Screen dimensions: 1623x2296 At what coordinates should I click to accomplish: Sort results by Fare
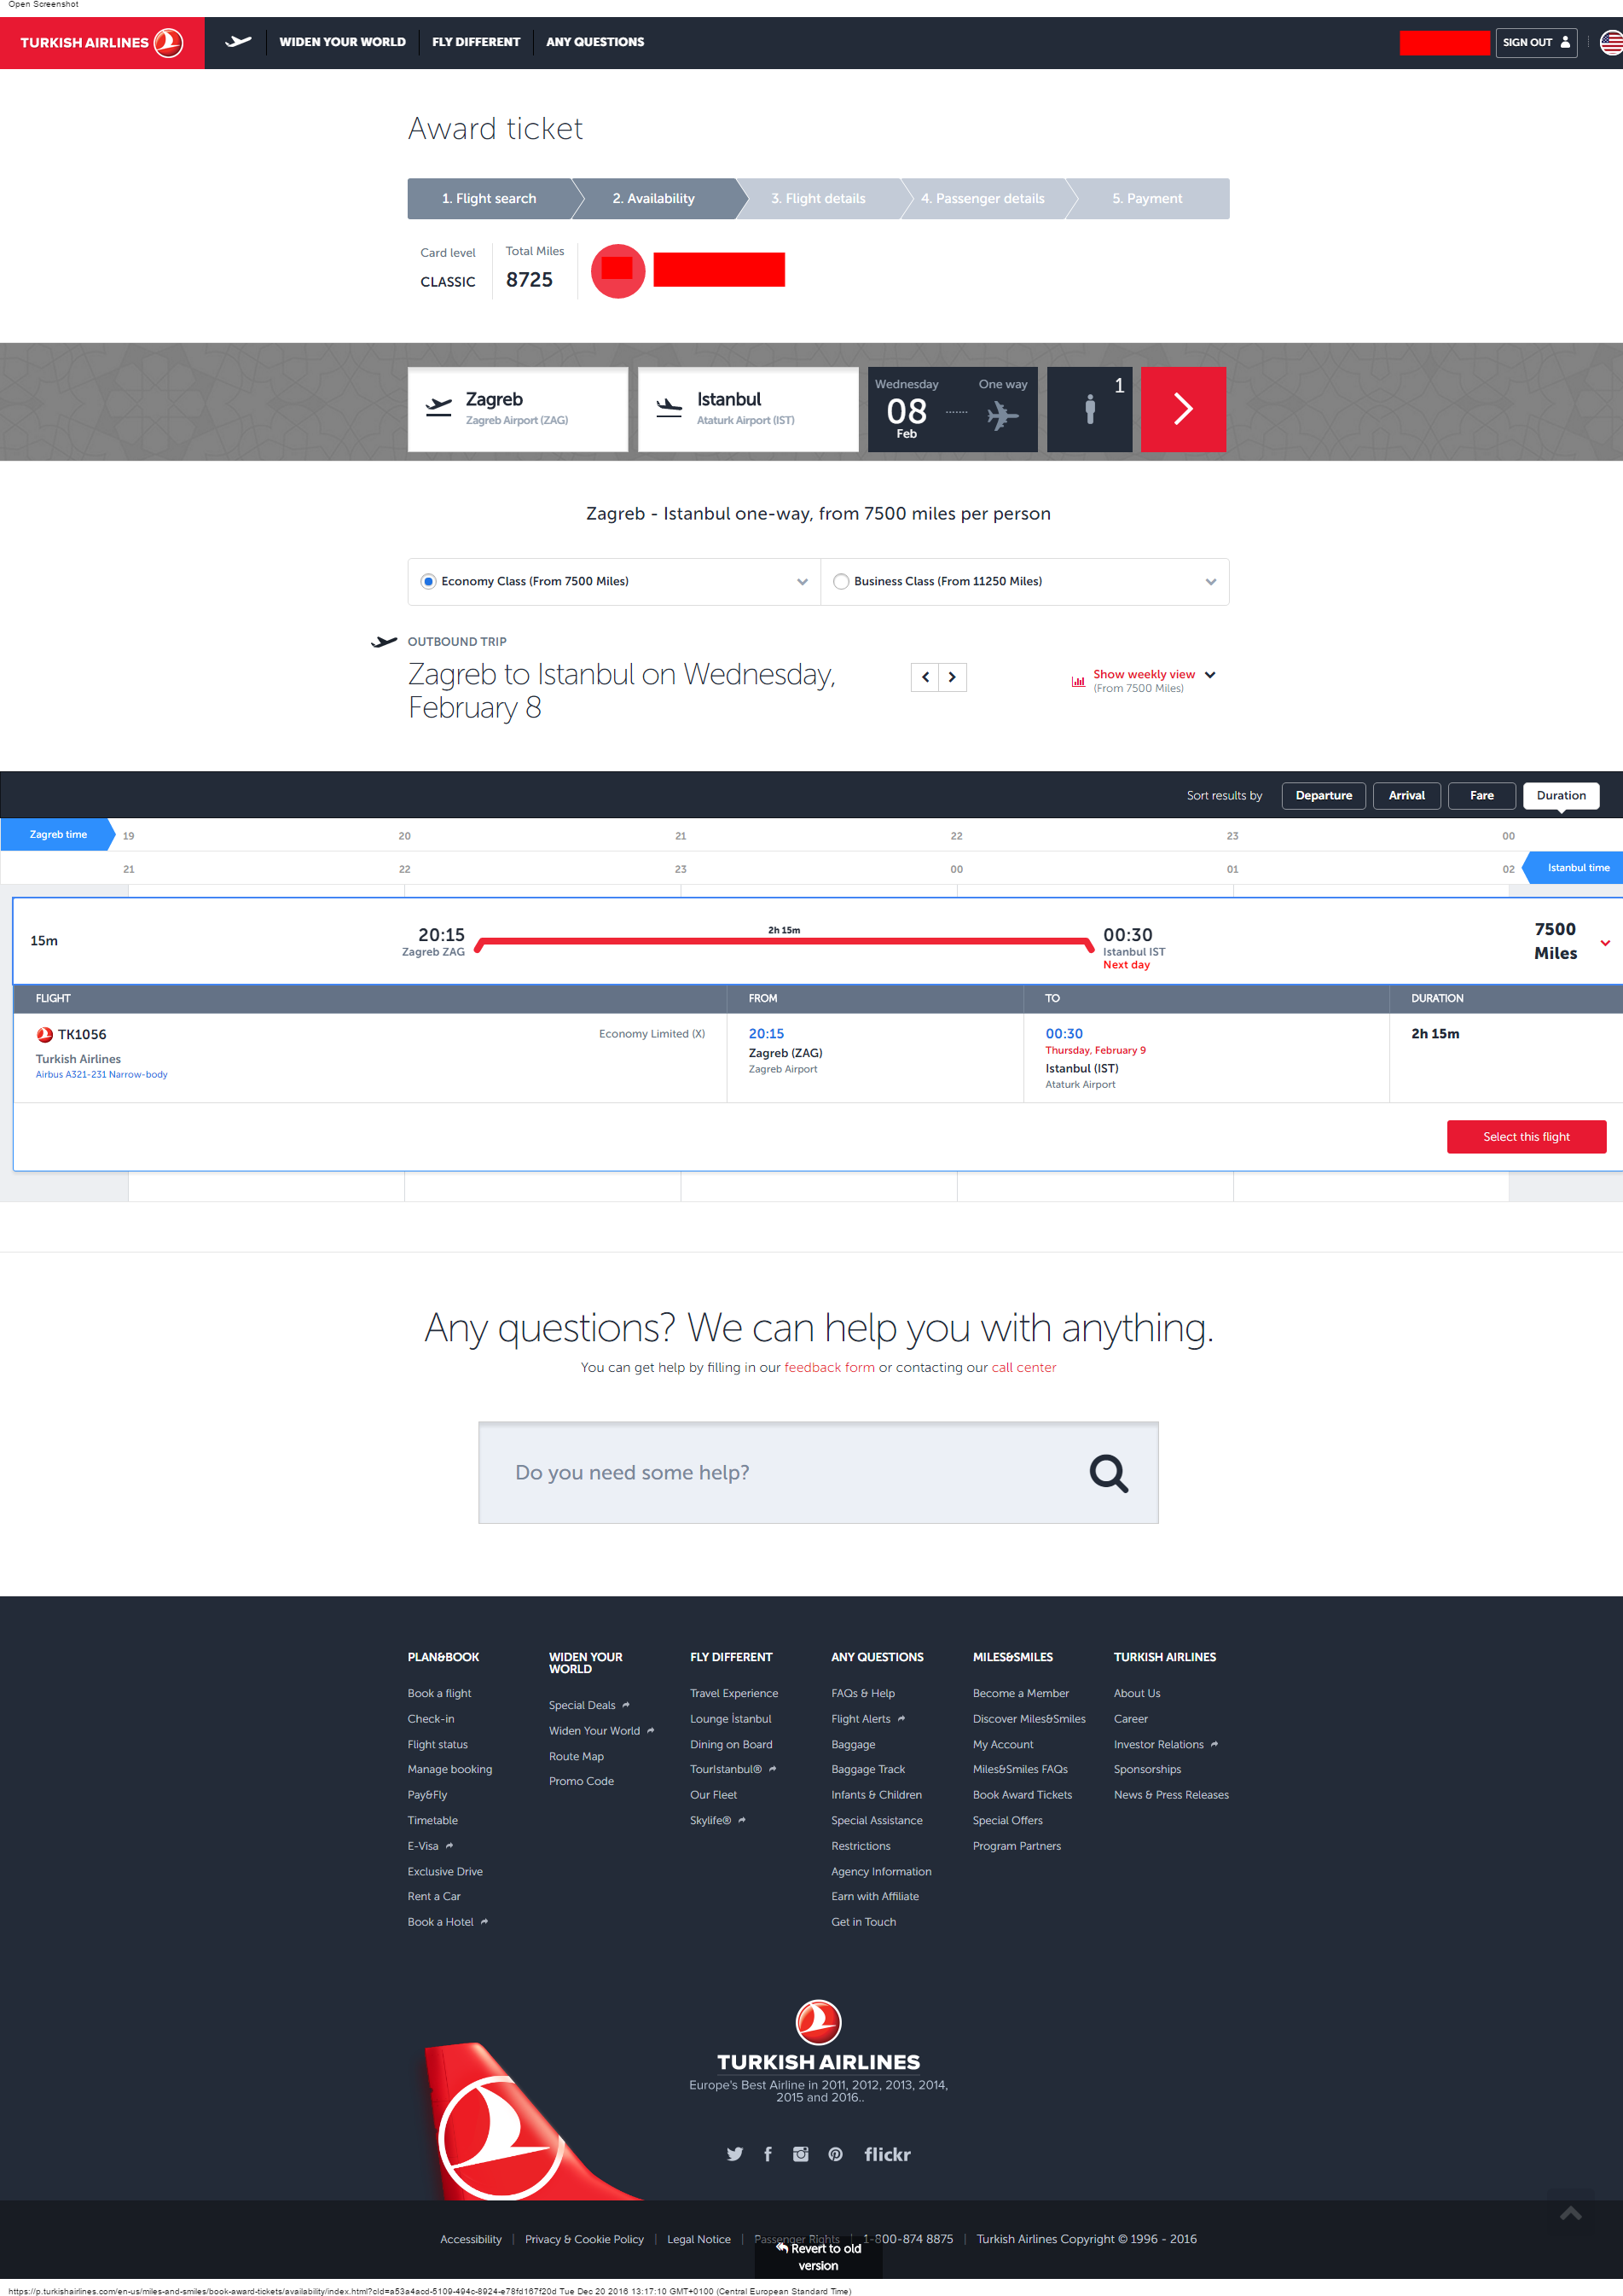click(1482, 795)
